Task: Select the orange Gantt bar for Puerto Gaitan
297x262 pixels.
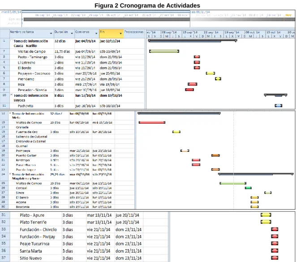Action: pos(215,155)
